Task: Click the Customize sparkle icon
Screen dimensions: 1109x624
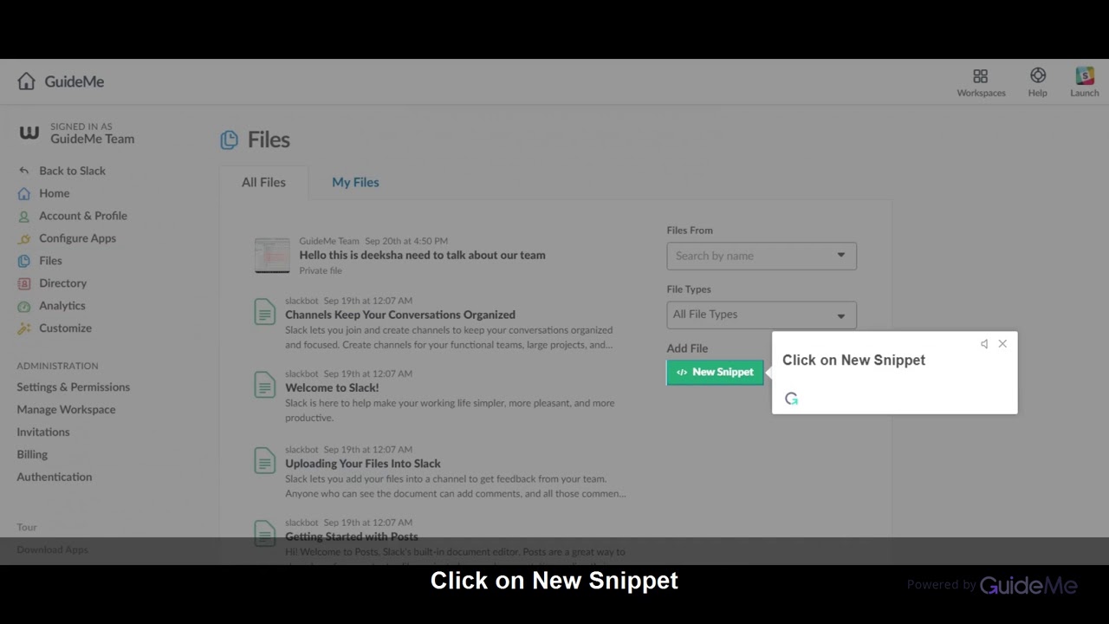Action: tap(23, 328)
